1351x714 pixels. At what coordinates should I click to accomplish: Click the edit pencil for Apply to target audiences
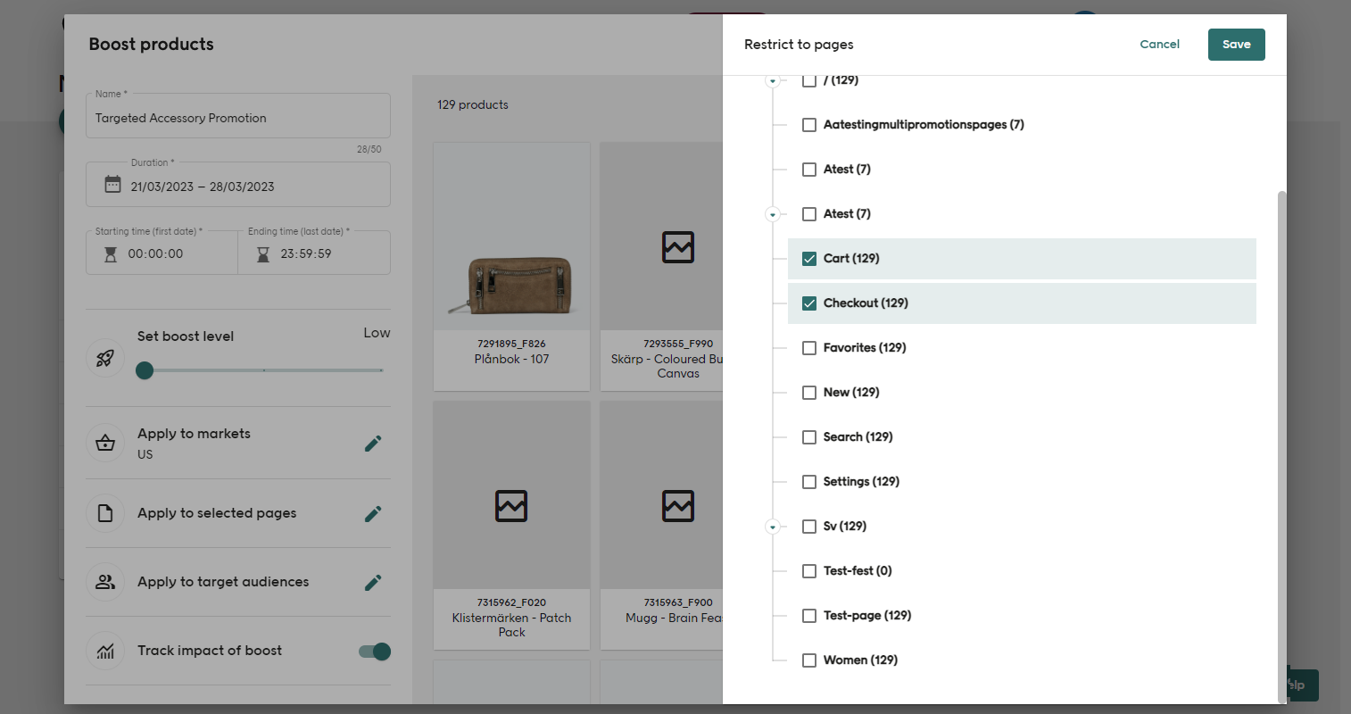(373, 582)
